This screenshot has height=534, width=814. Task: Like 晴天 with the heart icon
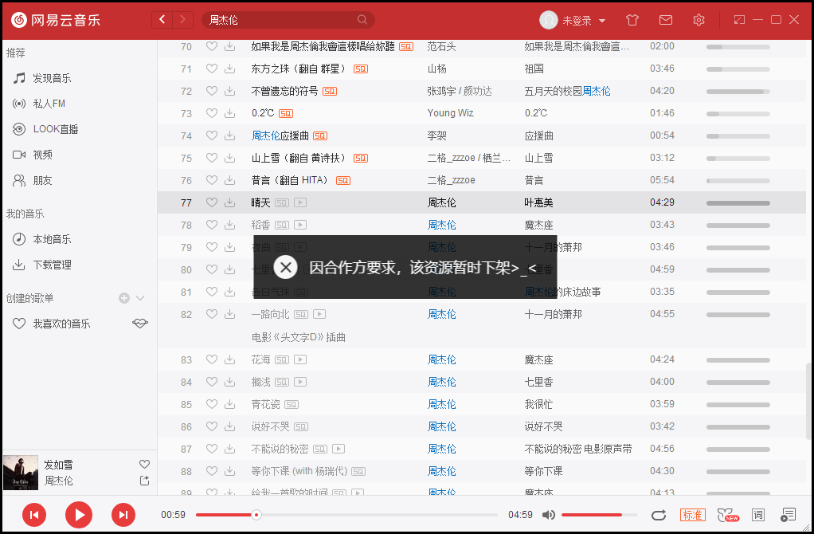(211, 202)
